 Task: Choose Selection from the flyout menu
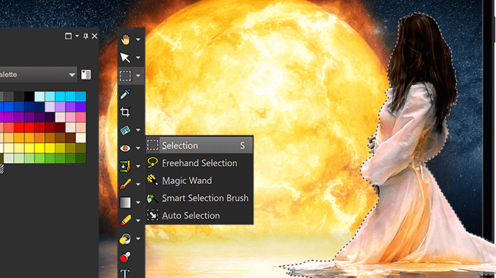pyautogui.click(x=199, y=145)
